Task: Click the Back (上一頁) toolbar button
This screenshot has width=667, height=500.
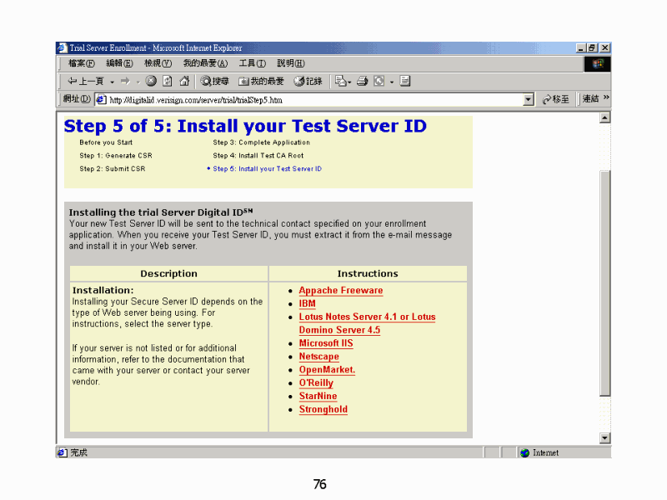Action: point(85,81)
